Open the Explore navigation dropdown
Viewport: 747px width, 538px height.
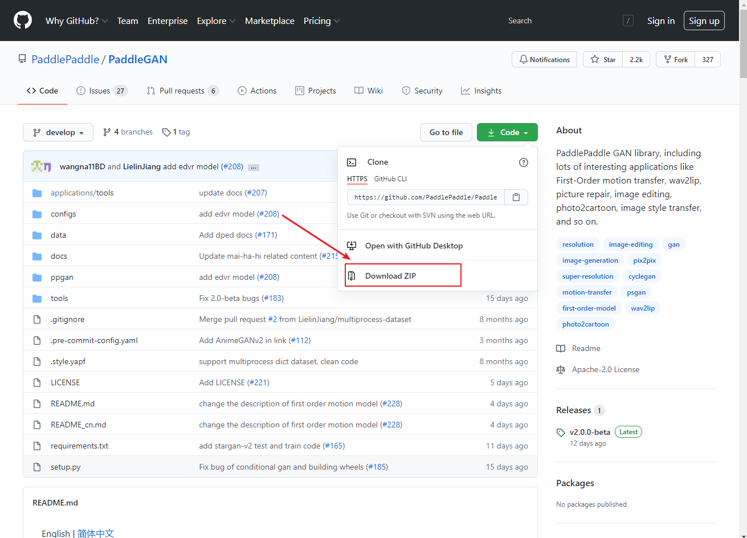(216, 21)
